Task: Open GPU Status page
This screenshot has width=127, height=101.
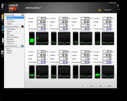Action: 10,20
